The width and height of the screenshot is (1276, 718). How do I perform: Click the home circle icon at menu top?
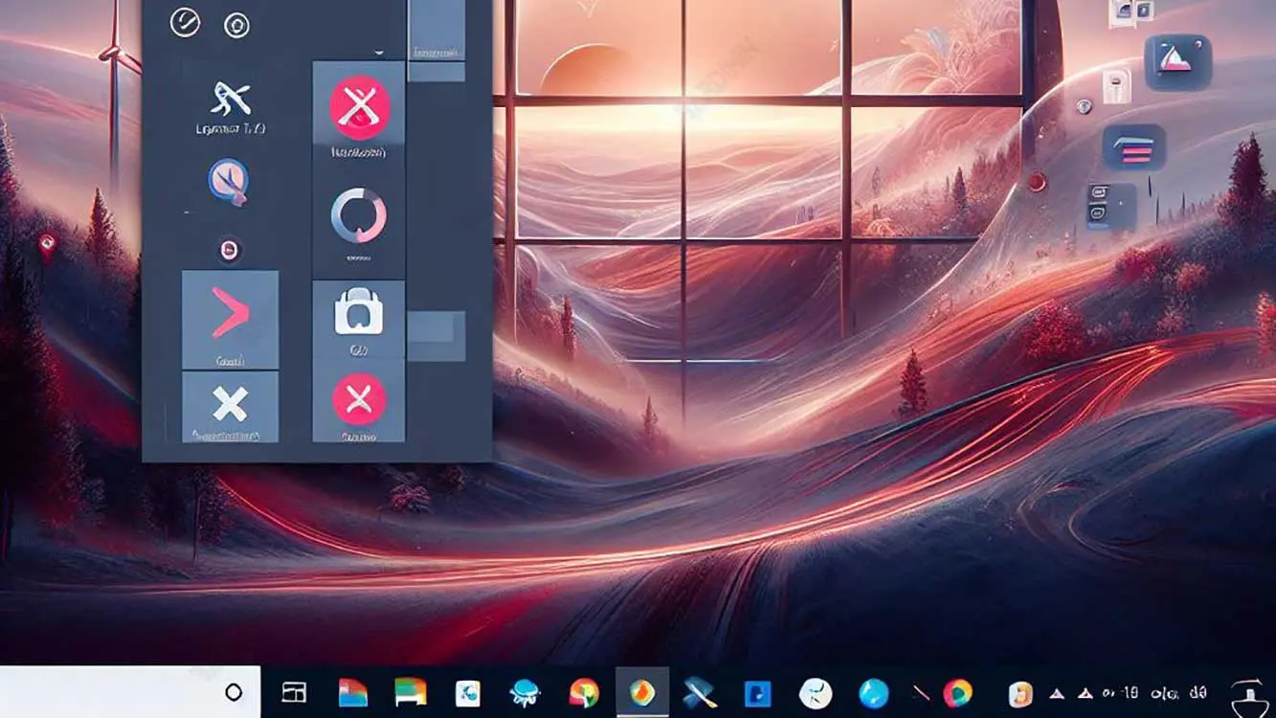coord(236,26)
